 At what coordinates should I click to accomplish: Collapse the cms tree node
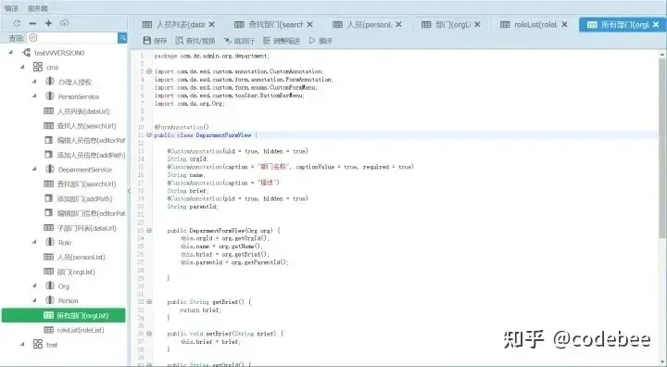[22, 67]
